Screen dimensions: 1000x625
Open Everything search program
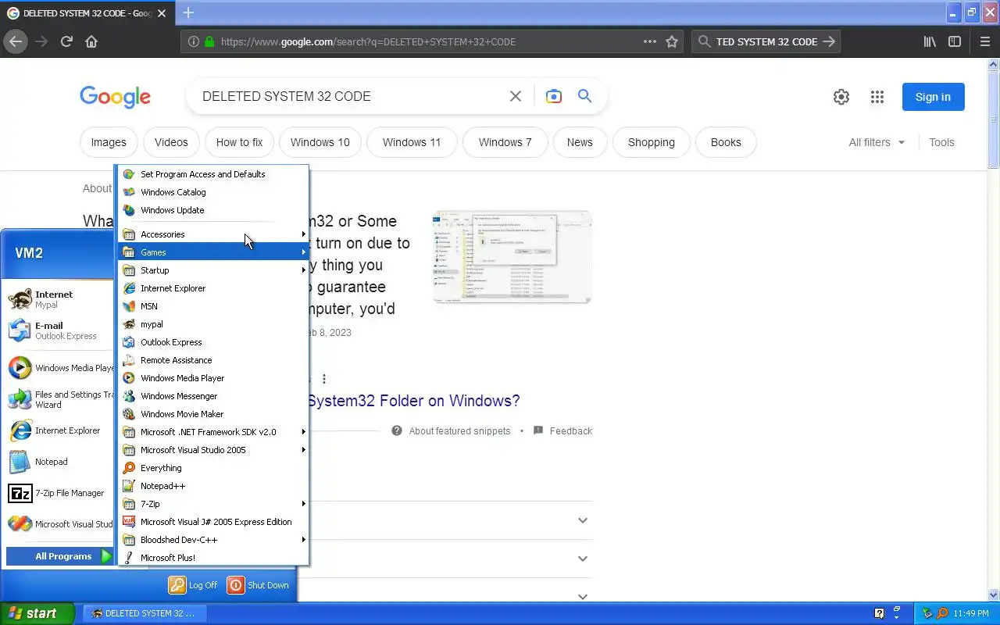click(x=213, y=468)
